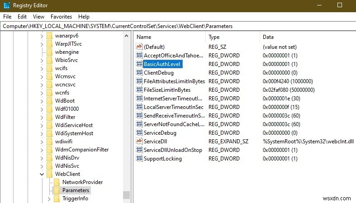Open the Edit menu
Viewport: 356px width, 203px height.
pyautogui.click(x=22, y=17)
